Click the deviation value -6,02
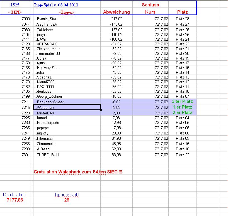 pyautogui.click(x=117, y=102)
